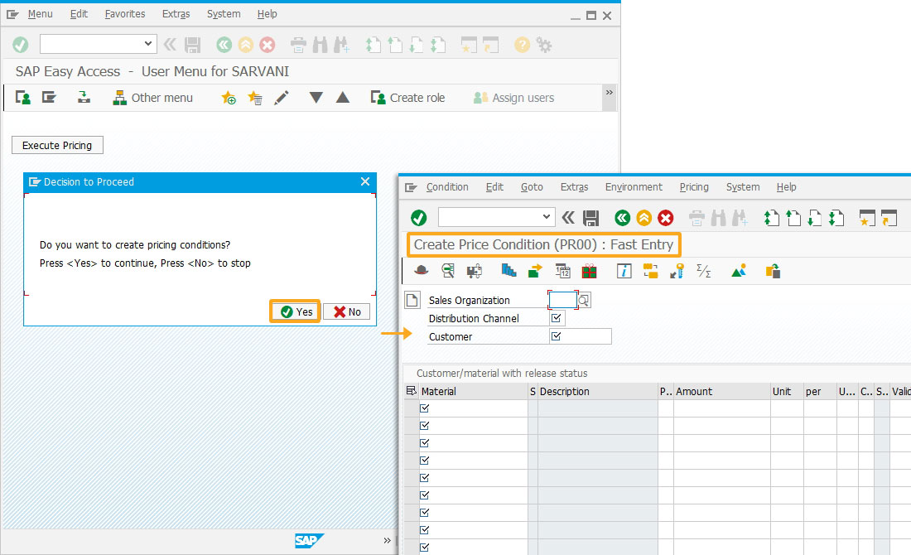Click the Save diskette icon in price condition window
This screenshot has width=911, height=555.
pyautogui.click(x=590, y=218)
